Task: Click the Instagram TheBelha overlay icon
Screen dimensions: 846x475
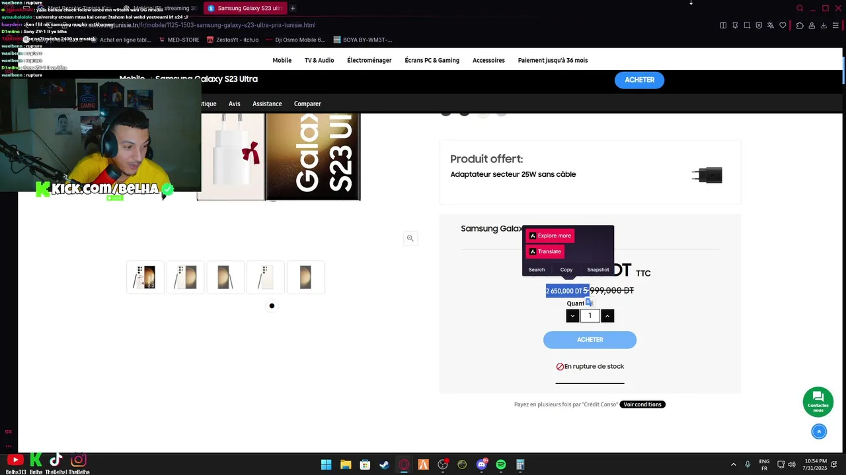Action: [79, 460]
